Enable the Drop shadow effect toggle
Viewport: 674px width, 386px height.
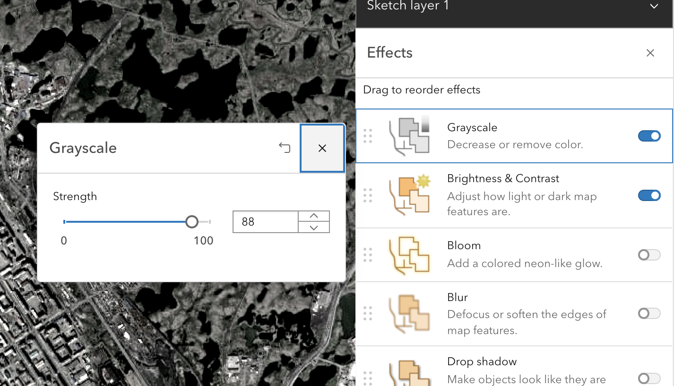click(x=649, y=378)
